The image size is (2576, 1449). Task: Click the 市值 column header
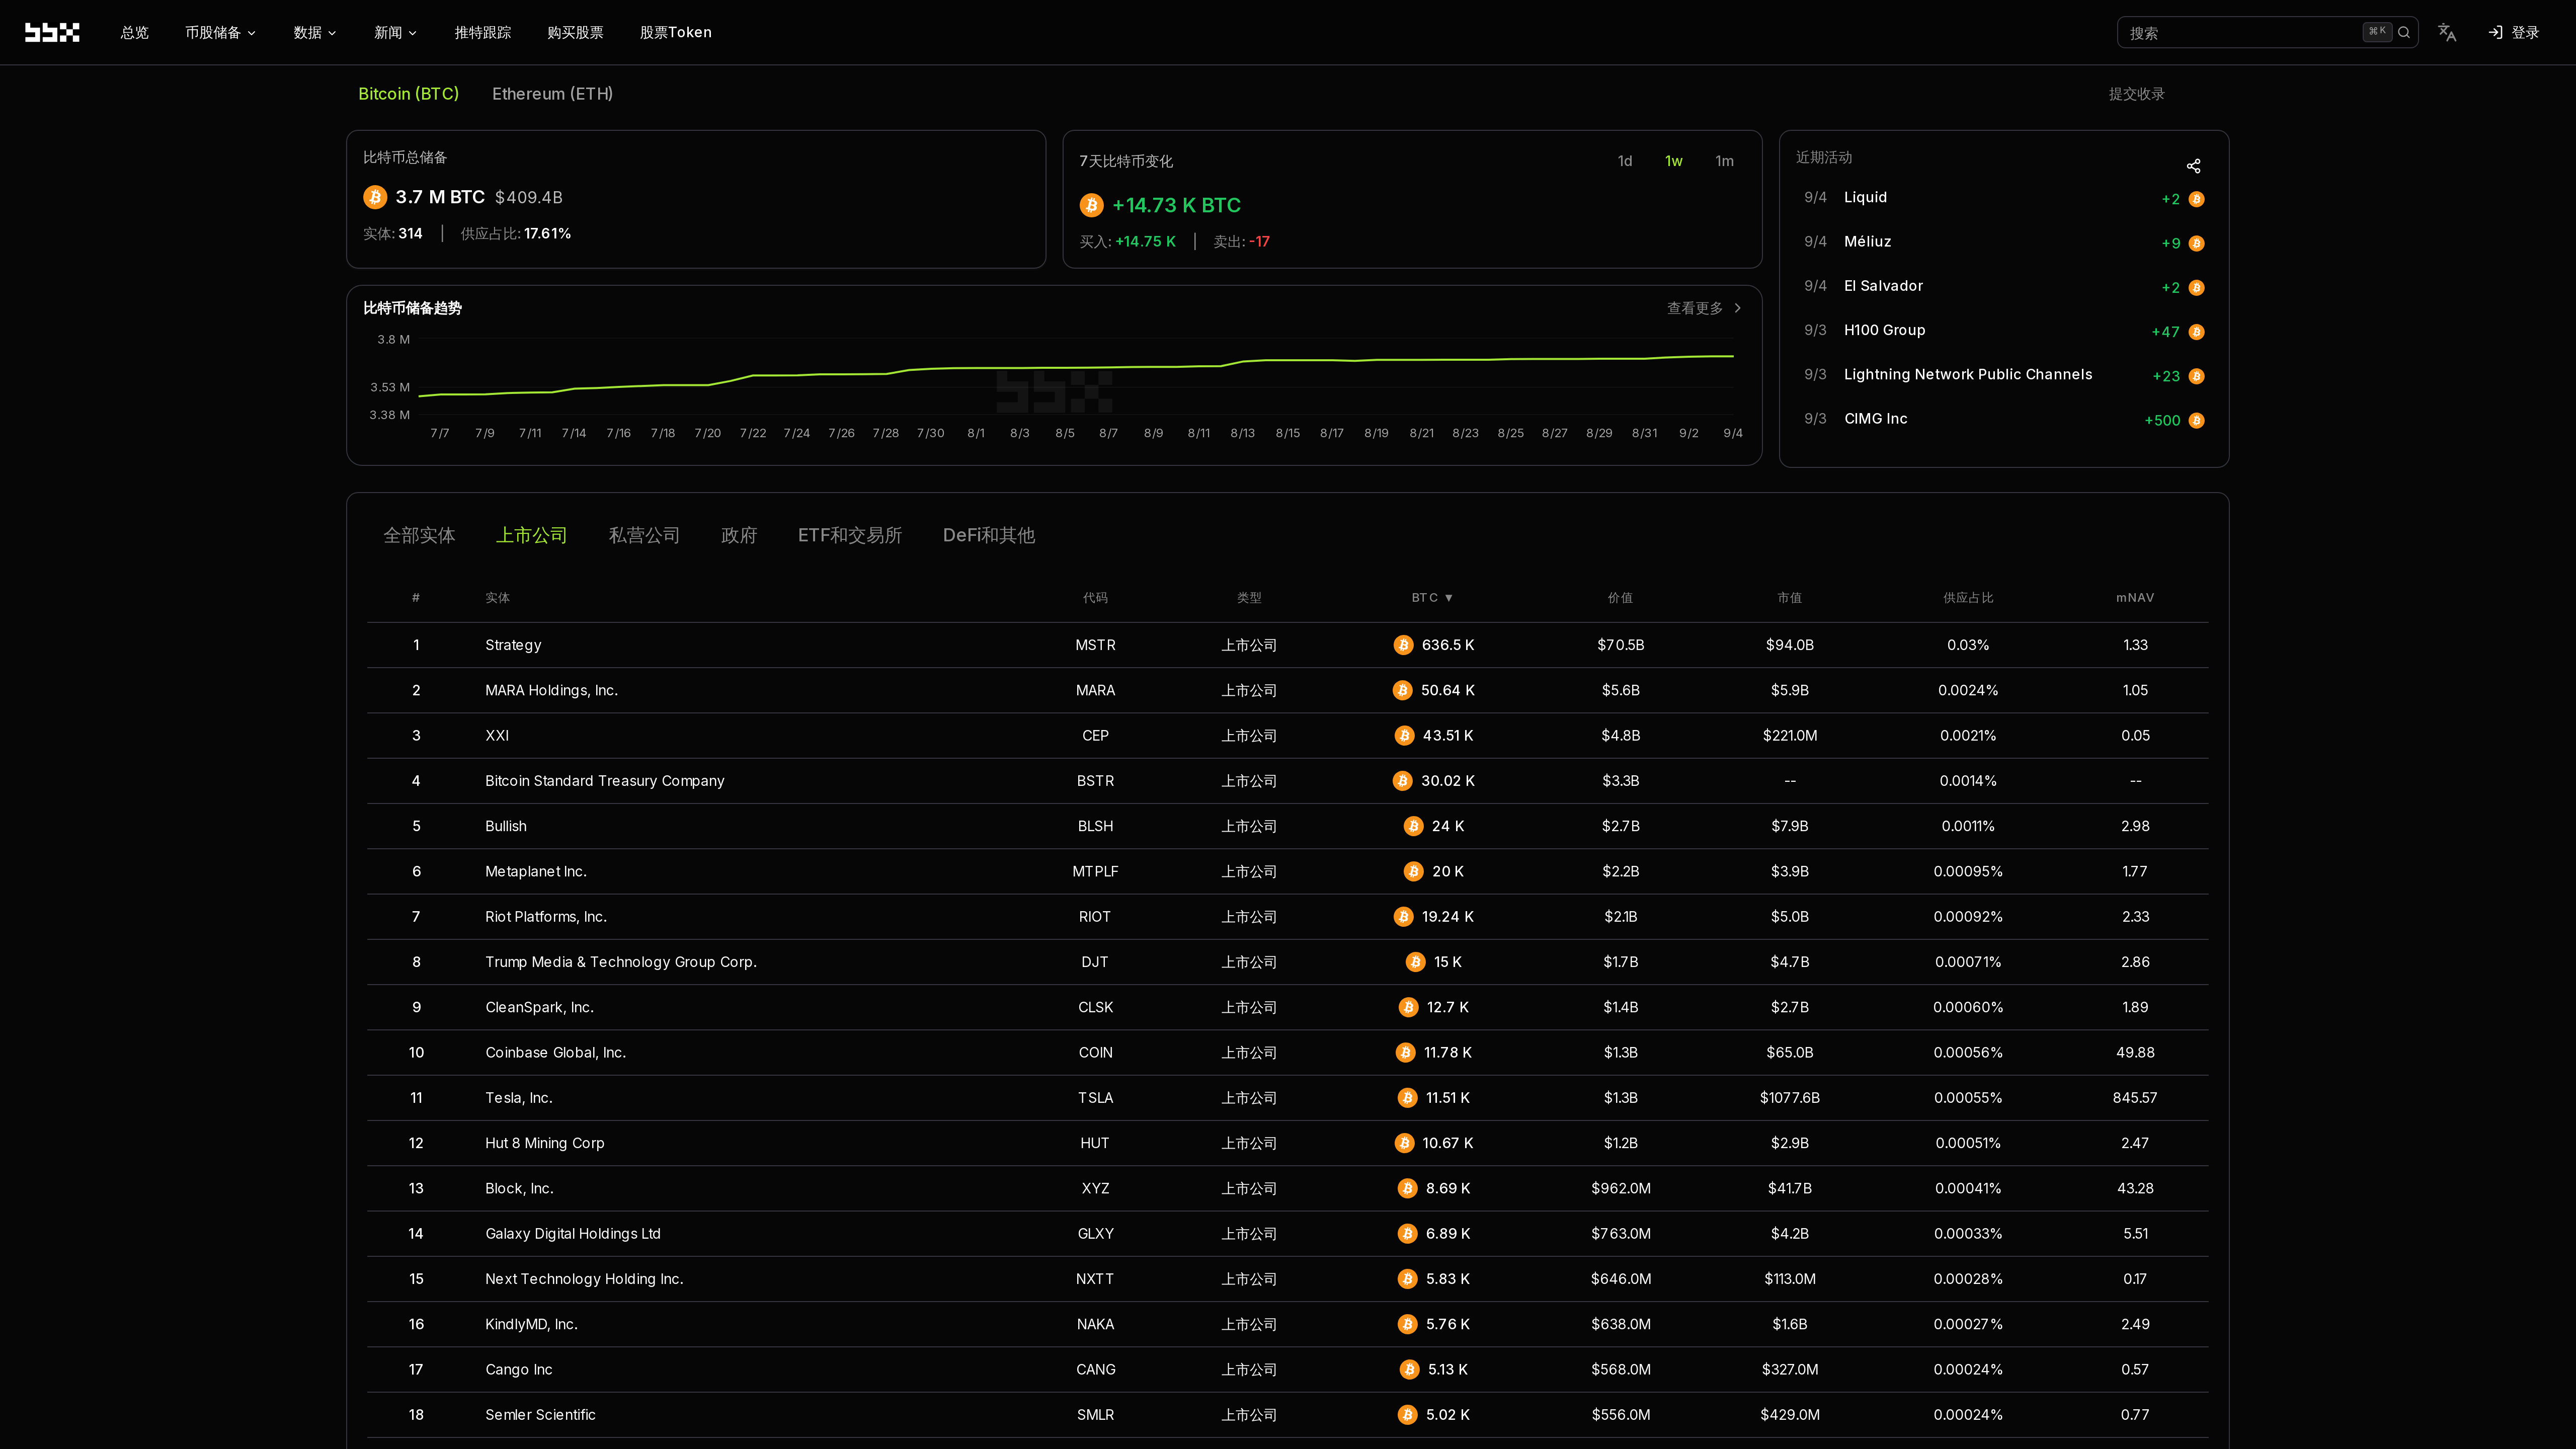click(x=1789, y=598)
